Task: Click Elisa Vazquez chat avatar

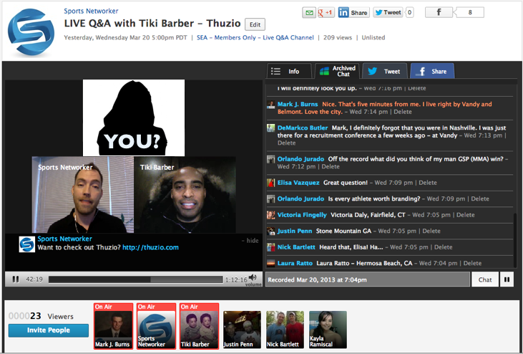Action: (271, 183)
